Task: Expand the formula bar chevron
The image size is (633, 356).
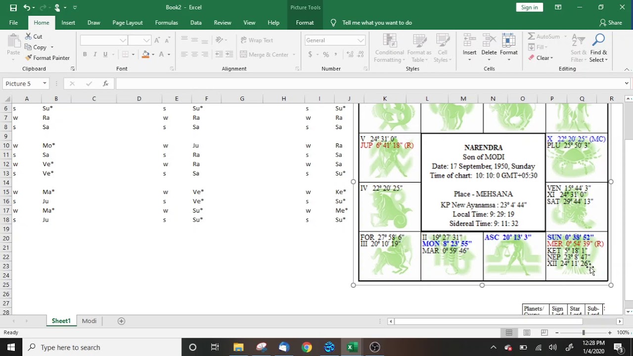Action: [627, 84]
